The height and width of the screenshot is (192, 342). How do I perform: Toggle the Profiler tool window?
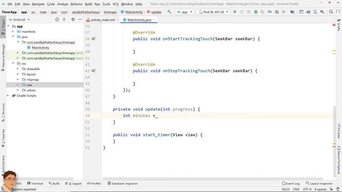94,183
